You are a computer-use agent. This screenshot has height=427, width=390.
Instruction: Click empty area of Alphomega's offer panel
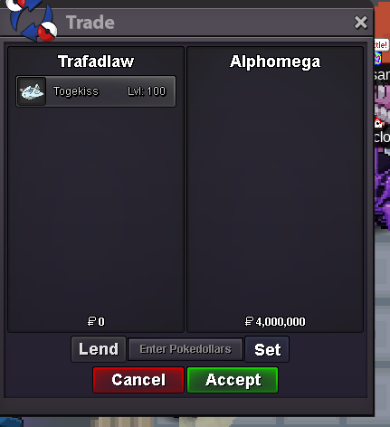[275, 193]
